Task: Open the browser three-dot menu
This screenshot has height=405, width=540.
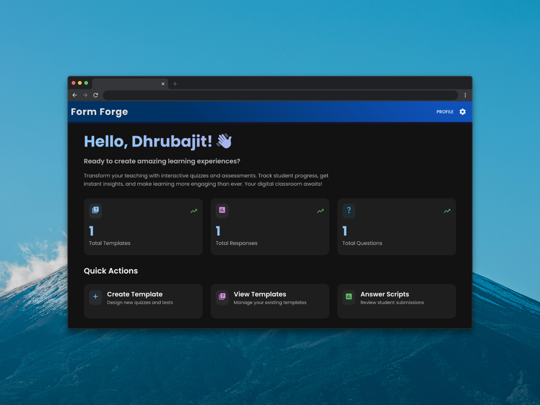Action: [x=465, y=95]
